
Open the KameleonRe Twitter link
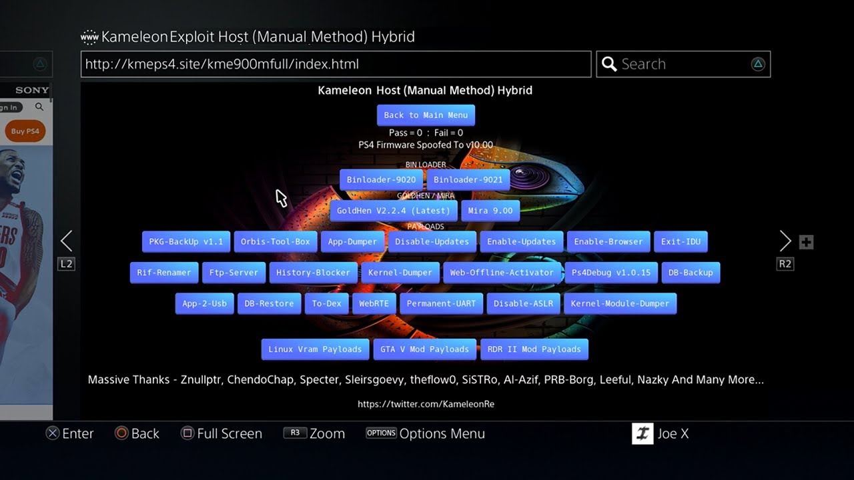(x=426, y=404)
